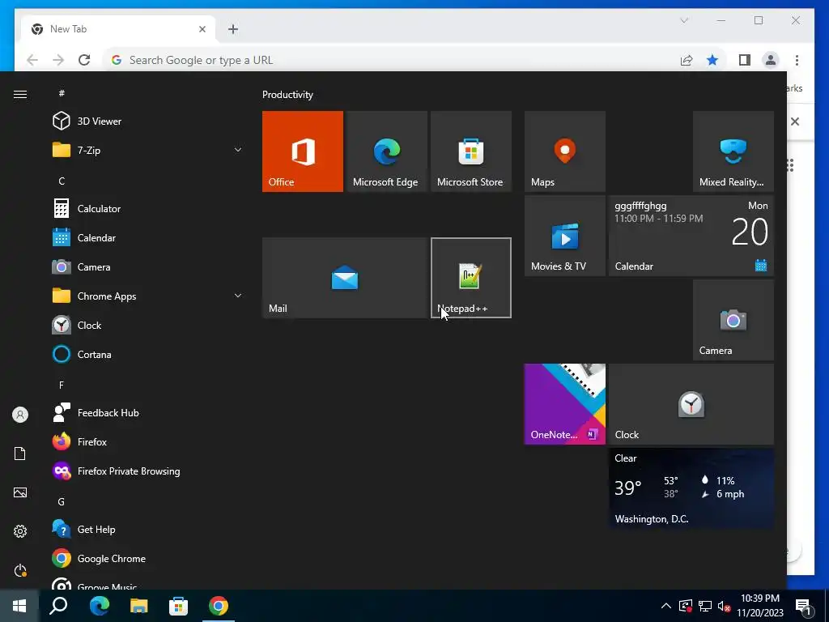
Task: Open the Camera tile
Action: (x=733, y=320)
